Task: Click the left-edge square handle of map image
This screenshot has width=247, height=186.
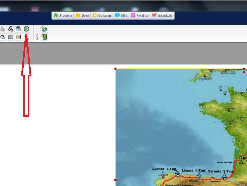Action: pos(116,180)
